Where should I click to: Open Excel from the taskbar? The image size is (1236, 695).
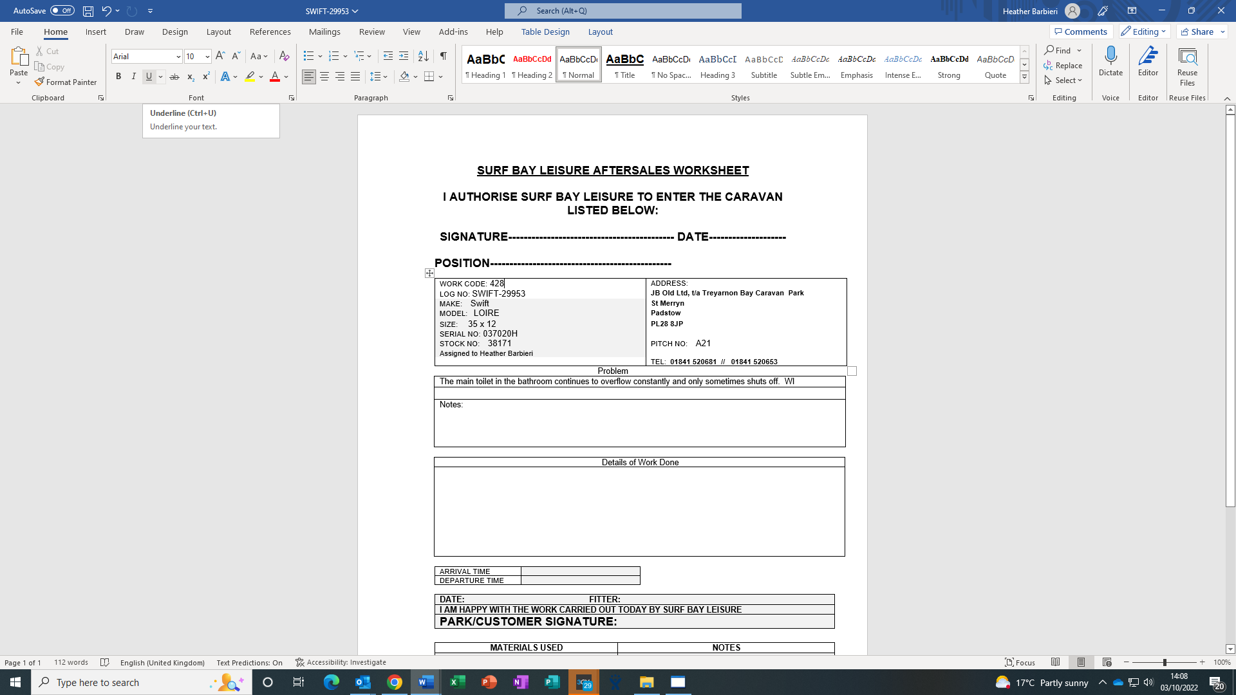pos(458,682)
